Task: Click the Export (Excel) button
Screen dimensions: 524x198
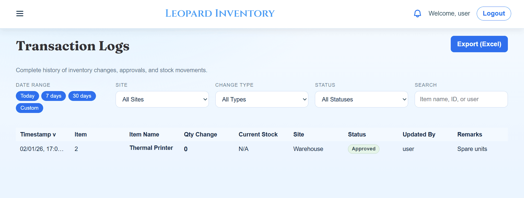Action: (479, 44)
